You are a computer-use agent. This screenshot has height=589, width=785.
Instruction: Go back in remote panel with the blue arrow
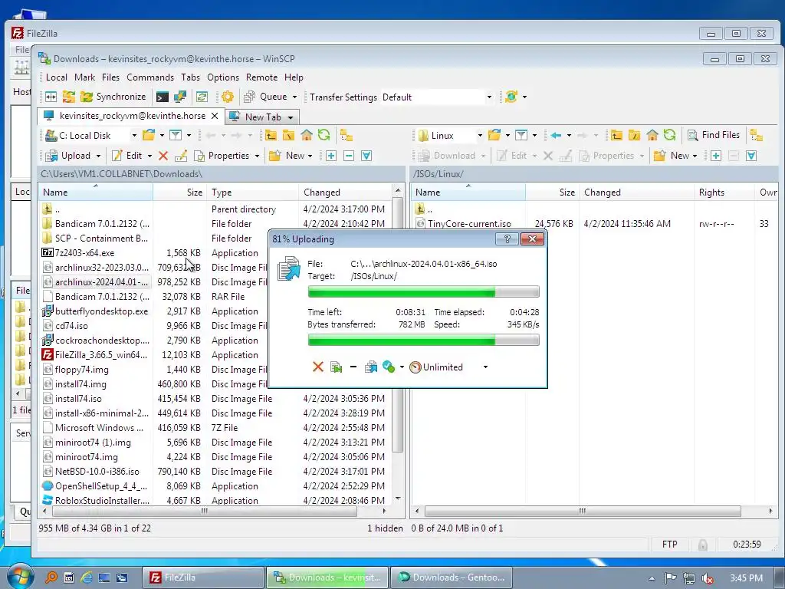556,135
